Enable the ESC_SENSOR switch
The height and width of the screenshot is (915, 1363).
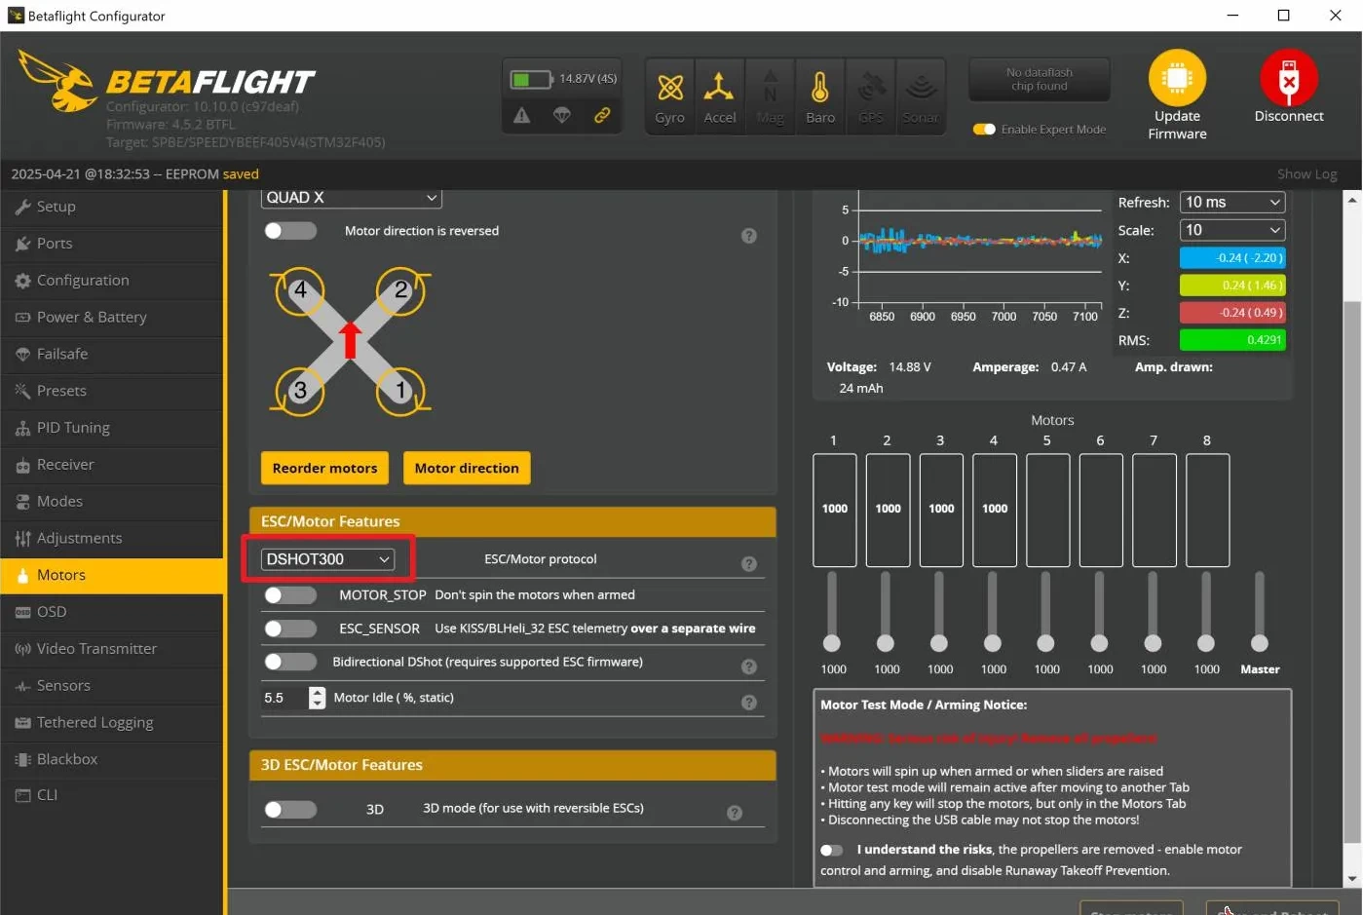coord(290,629)
